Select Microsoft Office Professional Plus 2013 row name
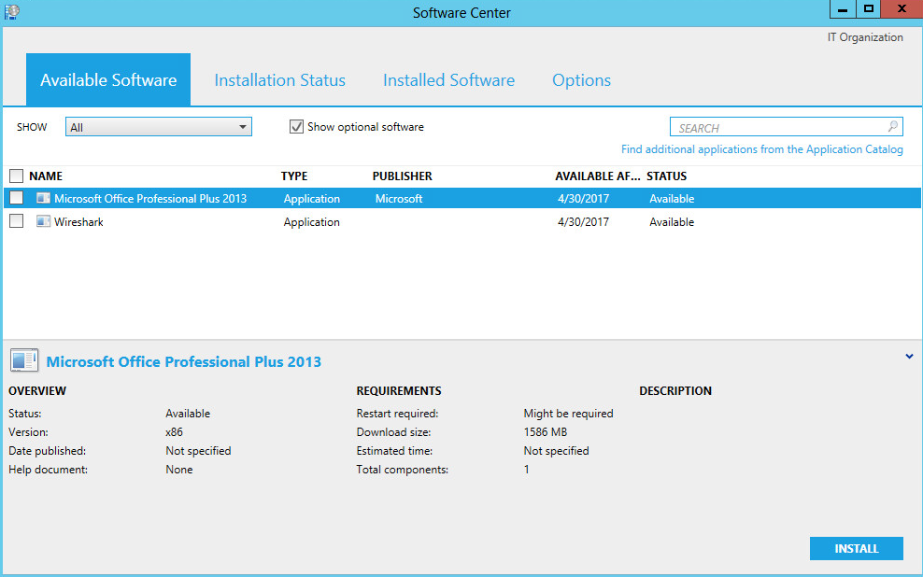The image size is (923, 577). coord(150,199)
